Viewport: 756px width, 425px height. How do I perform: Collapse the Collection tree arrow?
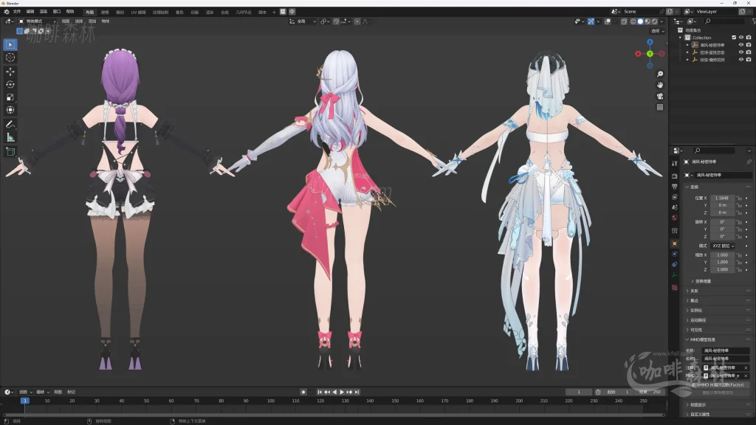coord(681,38)
